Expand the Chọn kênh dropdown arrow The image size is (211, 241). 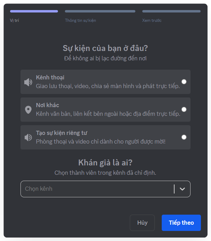click(x=182, y=189)
